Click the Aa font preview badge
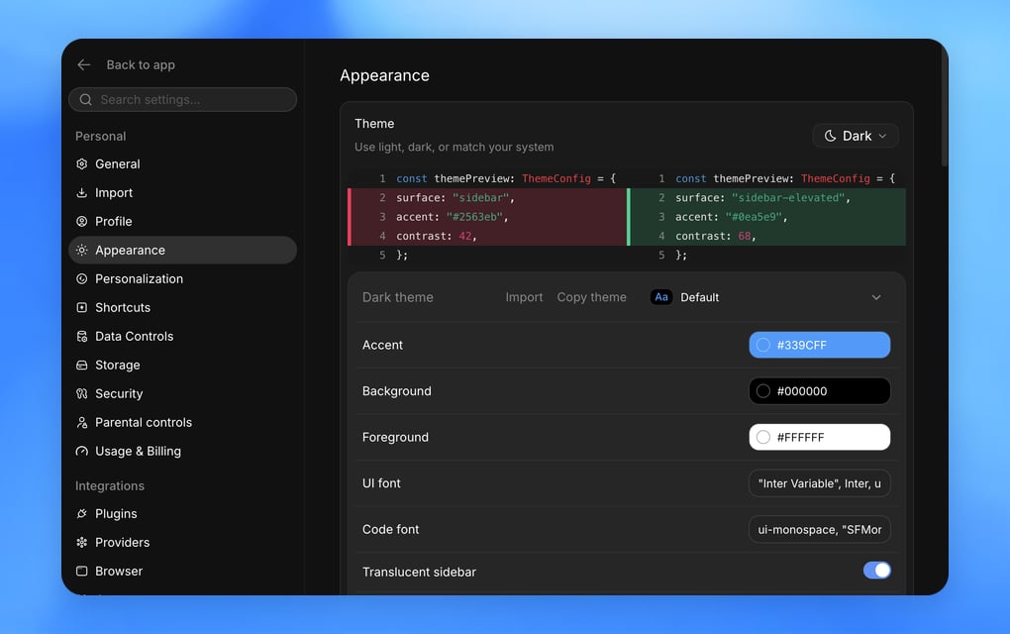Screen dimensions: 1010x634 coord(661,297)
